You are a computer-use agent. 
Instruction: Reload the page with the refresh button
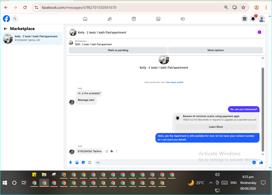pos(25,7)
